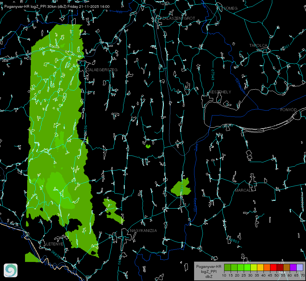The height and width of the screenshot is (281, 306).
Task: Click the FONYÓD city label
Action: tap(288, 110)
